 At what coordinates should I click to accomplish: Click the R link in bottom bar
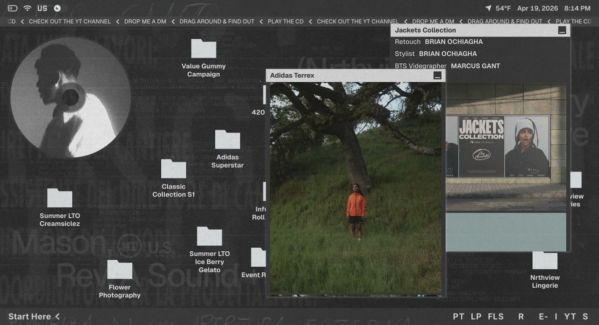(x=521, y=317)
